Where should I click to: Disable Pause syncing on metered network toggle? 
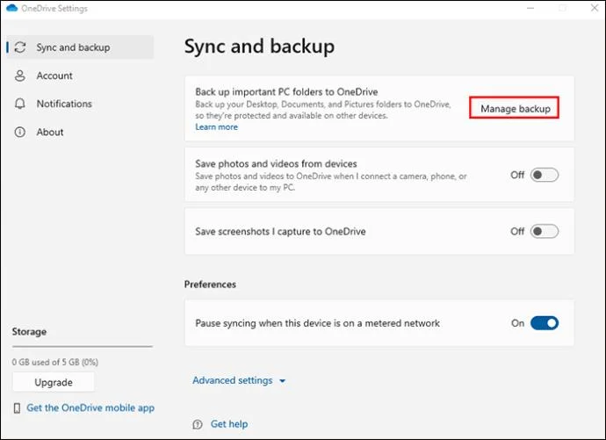click(x=545, y=323)
